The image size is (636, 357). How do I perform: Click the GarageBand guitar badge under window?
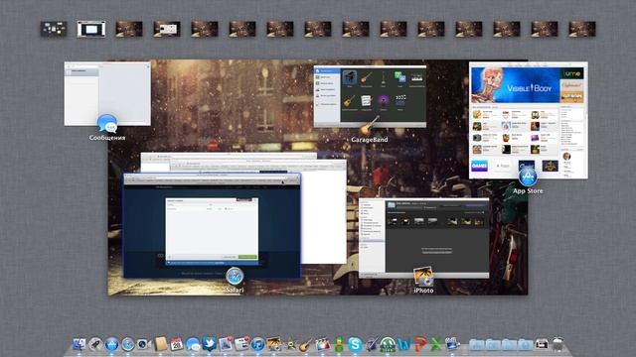pyautogui.click(x=370, y=126)
